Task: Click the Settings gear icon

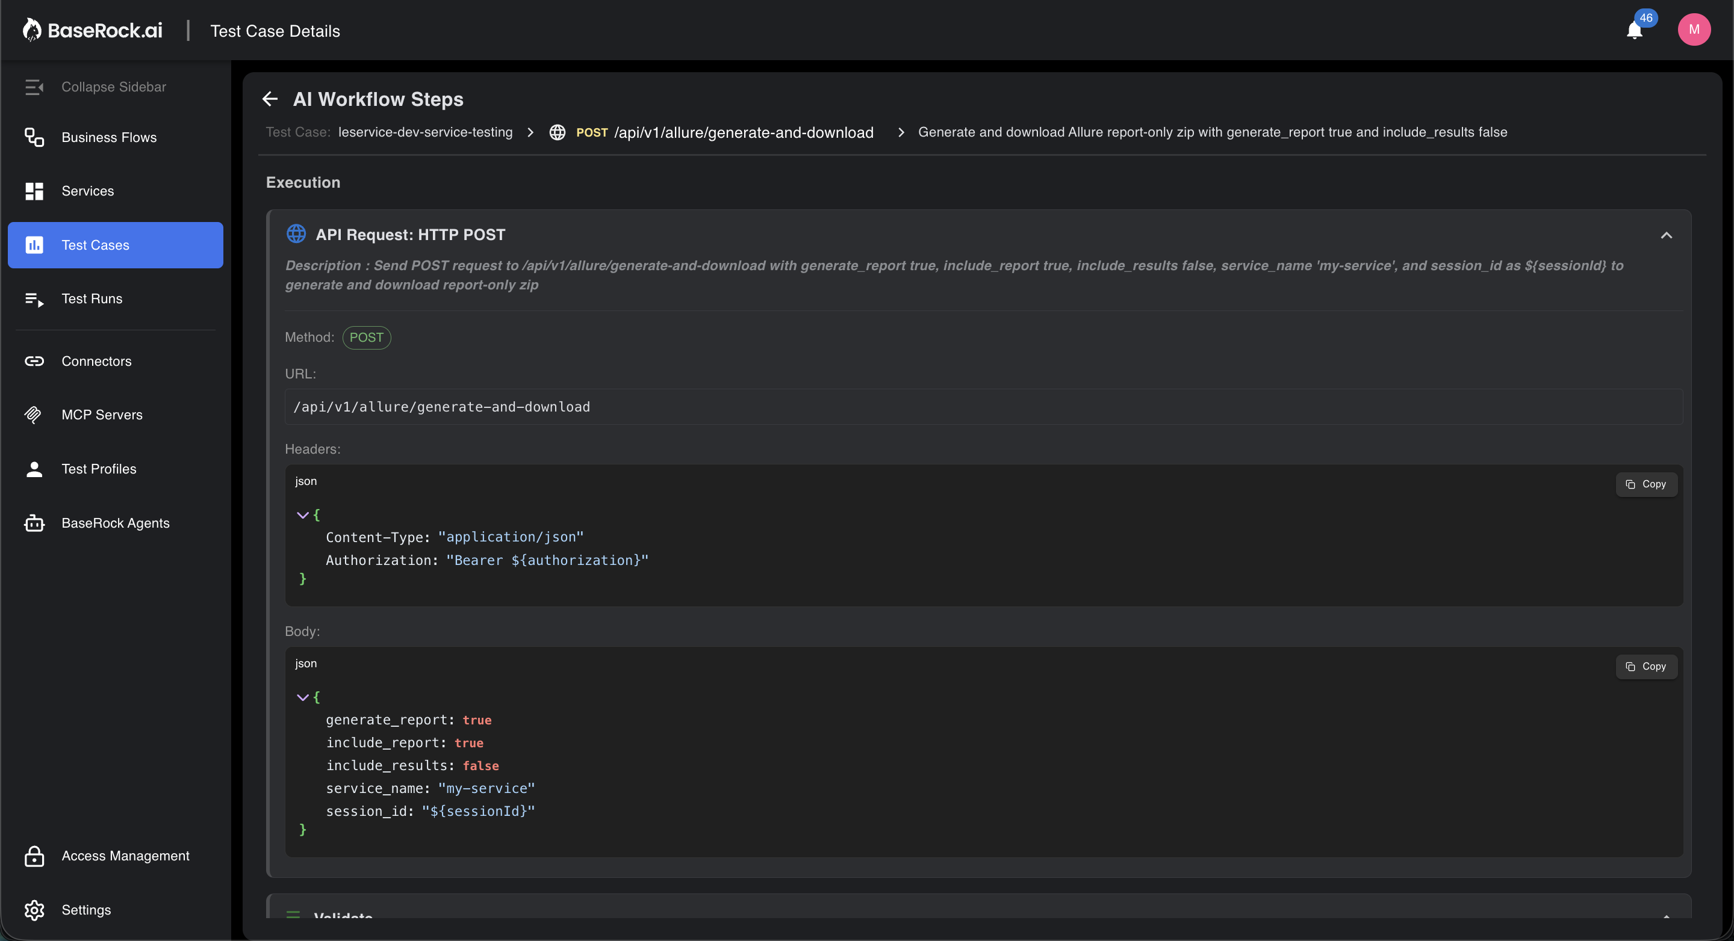Action: 34,909
